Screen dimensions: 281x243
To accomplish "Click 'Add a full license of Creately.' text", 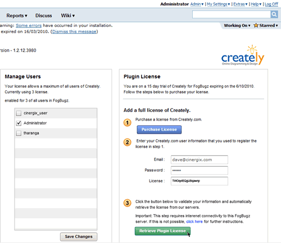I will pyautogui.click(x=157, y=111).
